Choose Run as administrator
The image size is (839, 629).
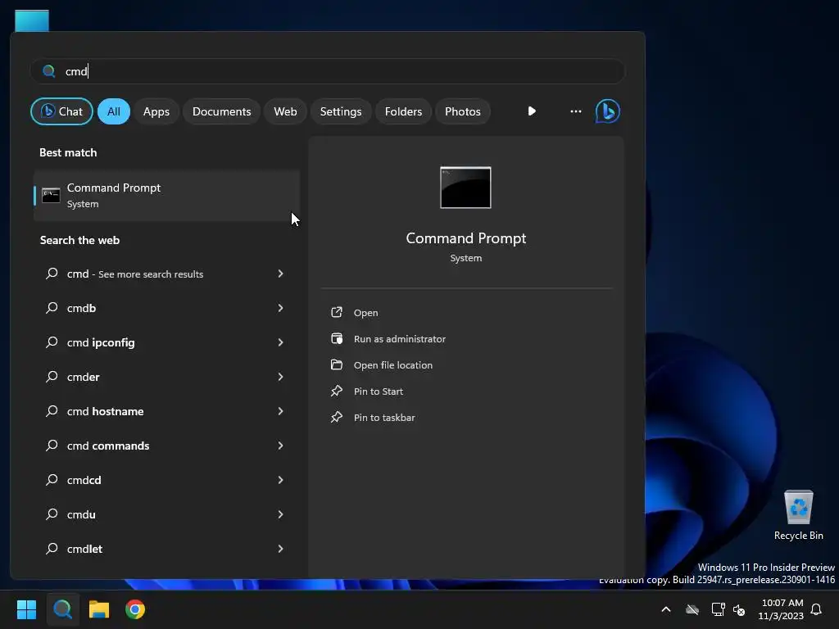[466, 338]
